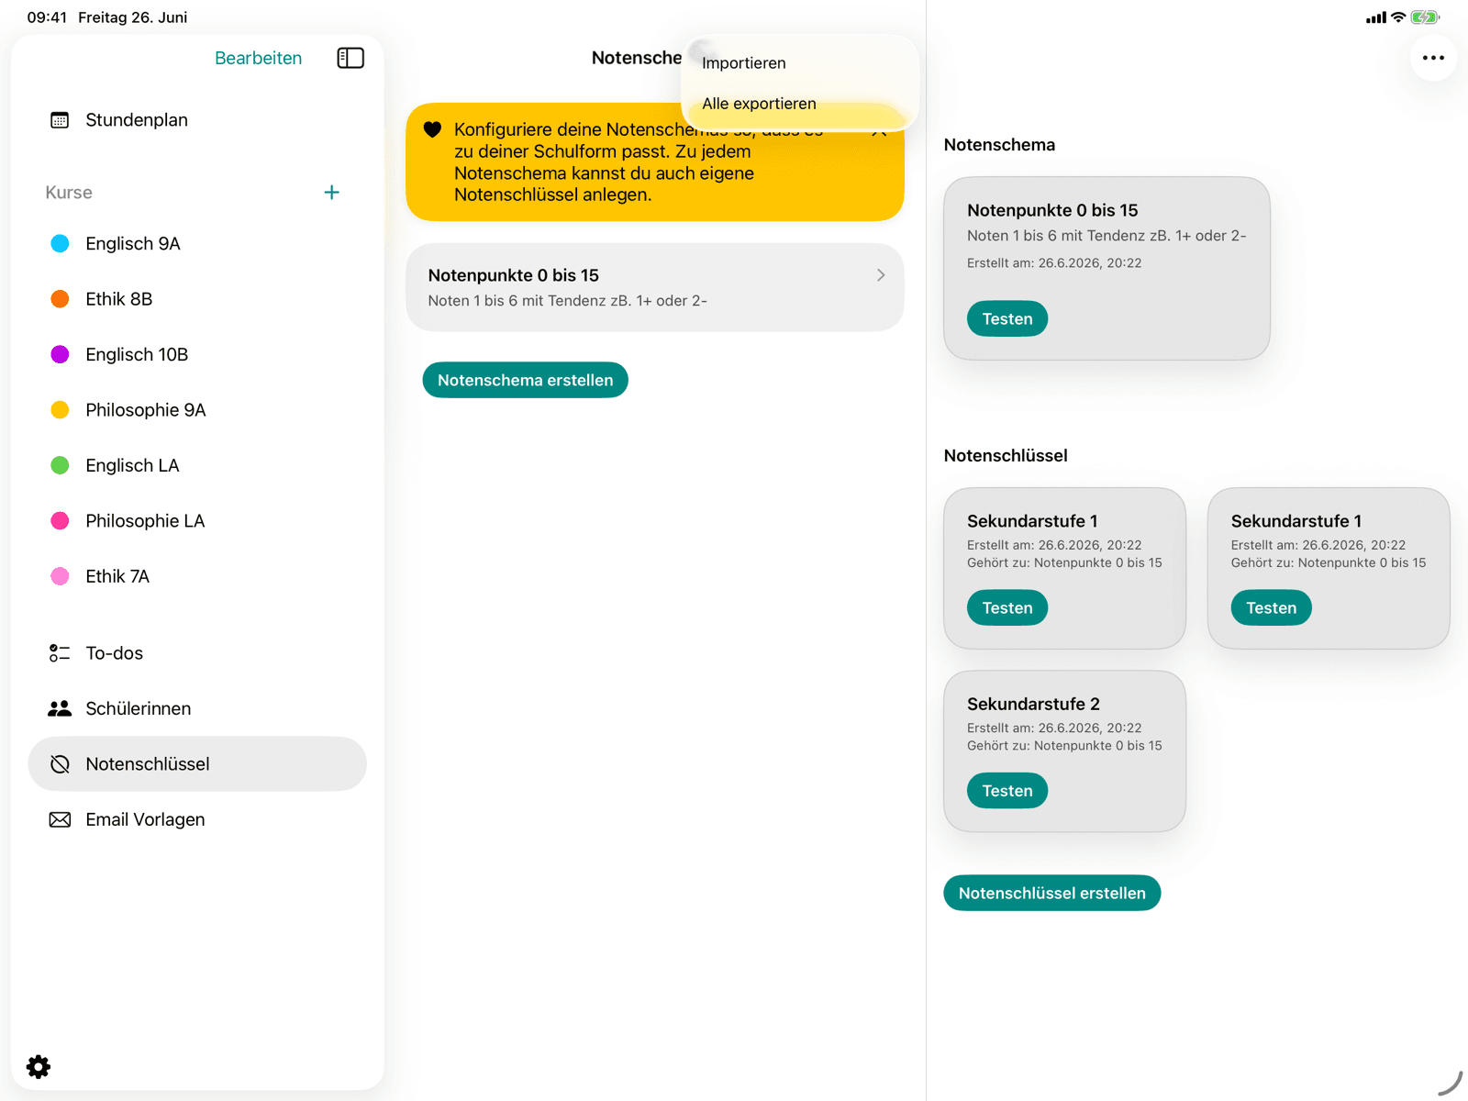The width and height of the screenshot is (1468, 1101).
Task: Click Notenschema erstellen button
Action: pyautogui.click(x=525, y=380)
